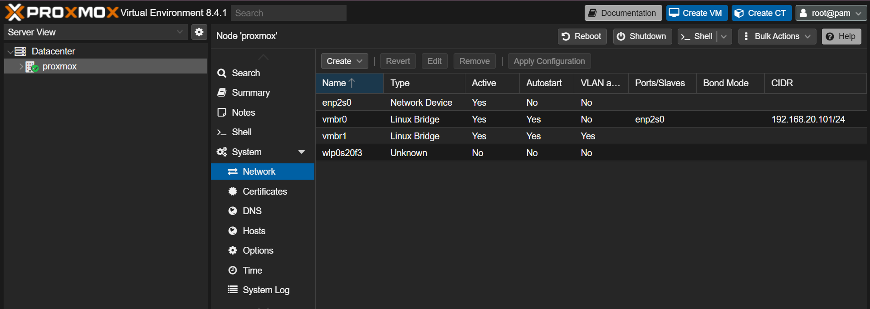
Task: Click the top Search input field
Action: tap(288, 13)
